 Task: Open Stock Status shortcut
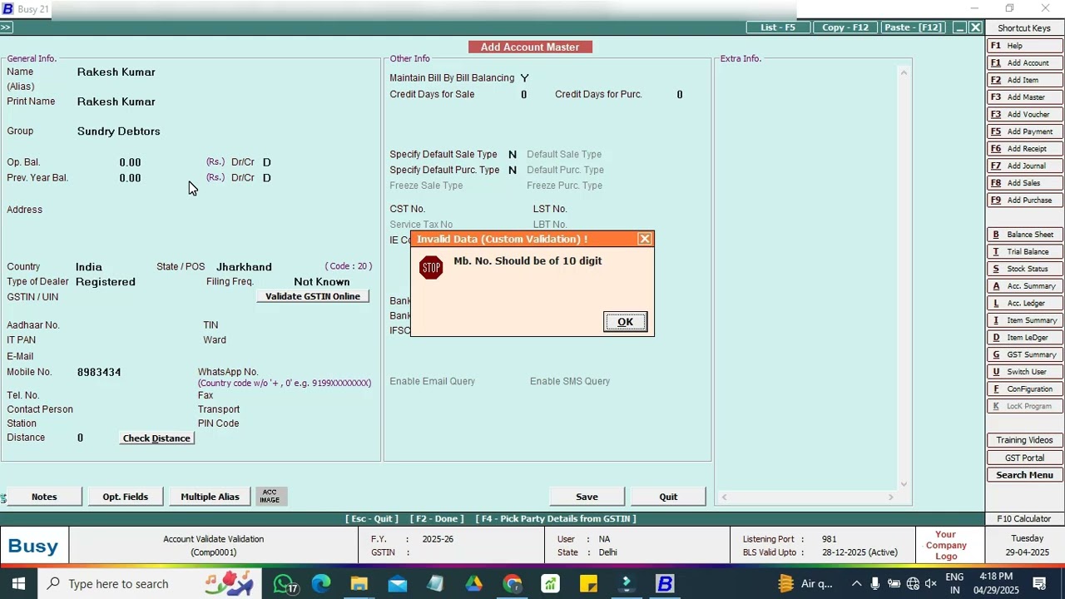[x=1024, y=269]
